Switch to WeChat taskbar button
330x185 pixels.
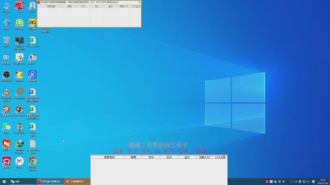[x=22, y=181]
